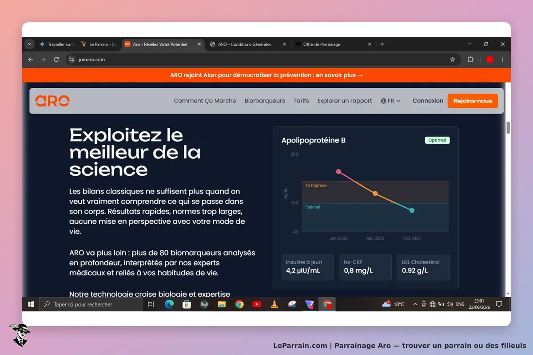Open Microsoft Store from the taskbar
This screenshot has width=533, height=355.
[x=187, y=304]
